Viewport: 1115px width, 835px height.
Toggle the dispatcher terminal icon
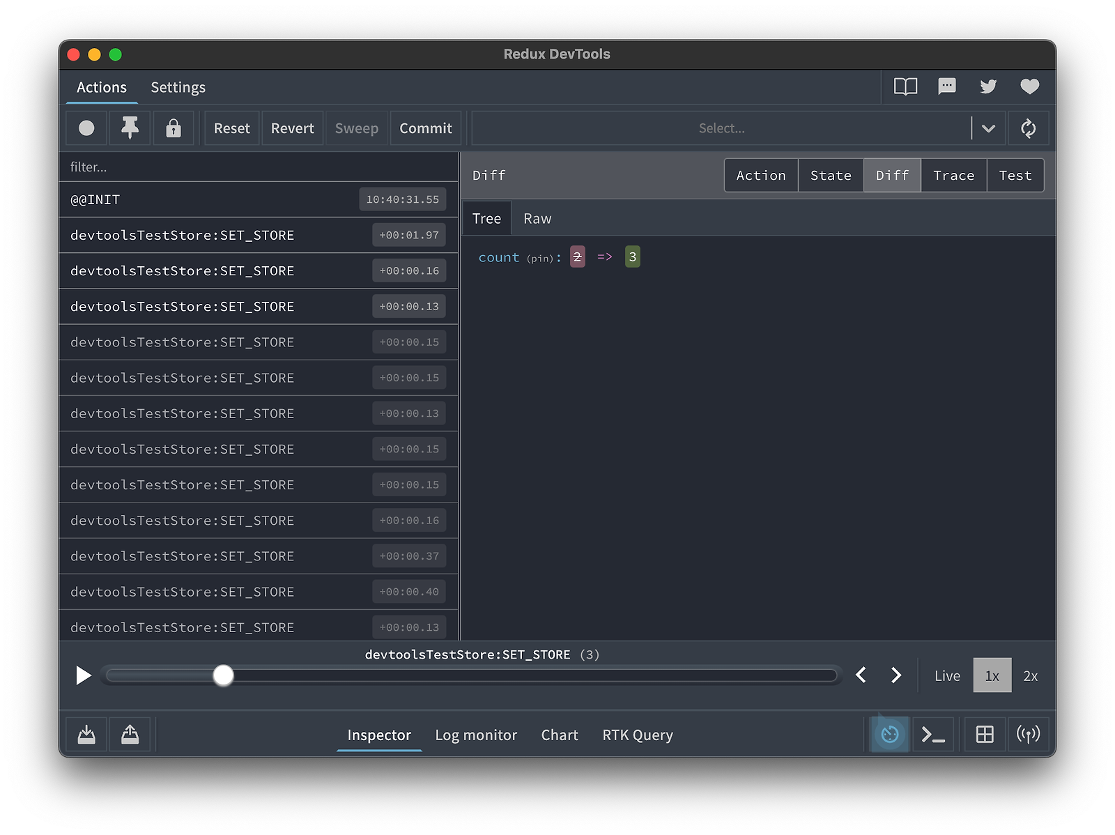pos(933,734)
